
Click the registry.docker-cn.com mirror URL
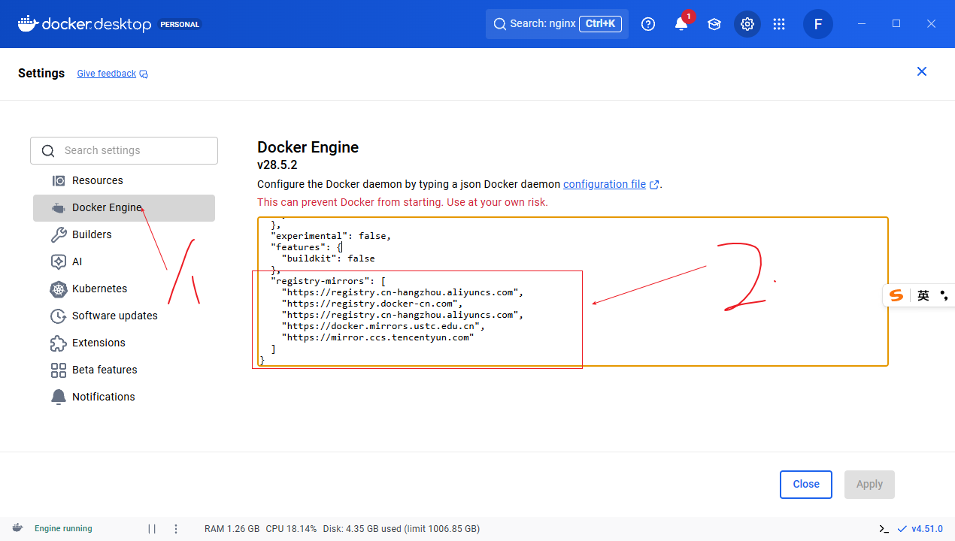click(x=372, y=304)
